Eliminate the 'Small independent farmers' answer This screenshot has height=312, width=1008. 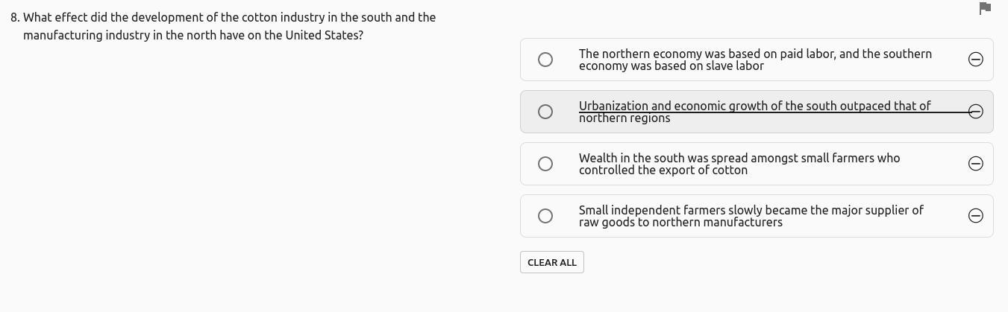pyautogui.click(x=975, y=216)
